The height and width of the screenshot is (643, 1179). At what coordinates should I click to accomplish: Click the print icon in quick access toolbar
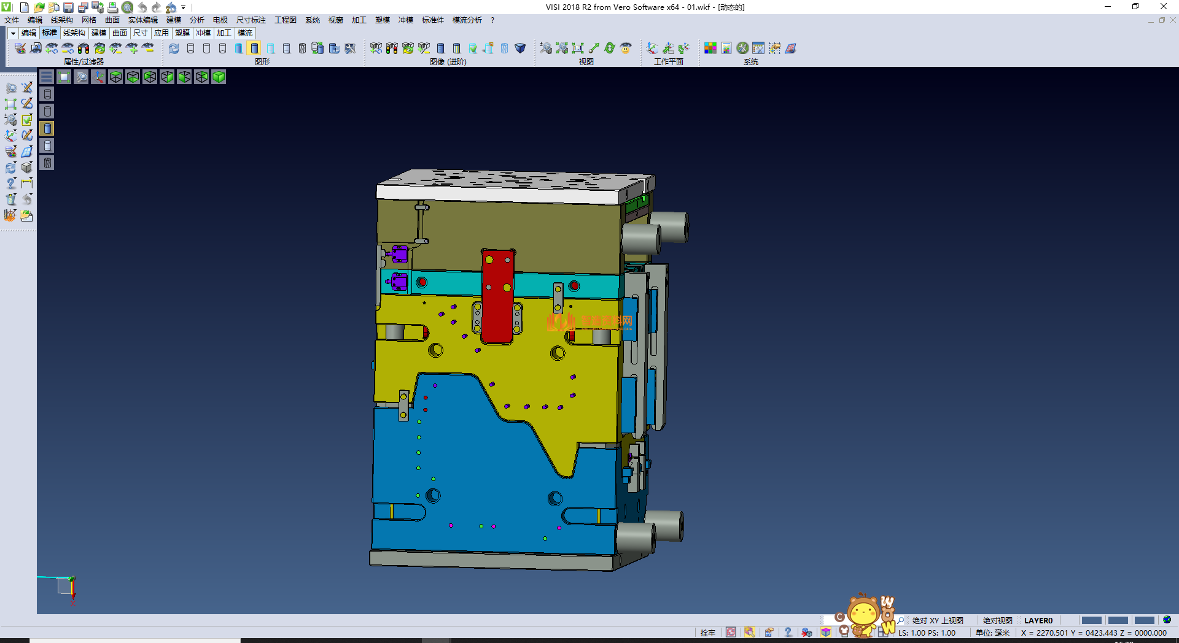pyautogui.click(x=112, y=7)
